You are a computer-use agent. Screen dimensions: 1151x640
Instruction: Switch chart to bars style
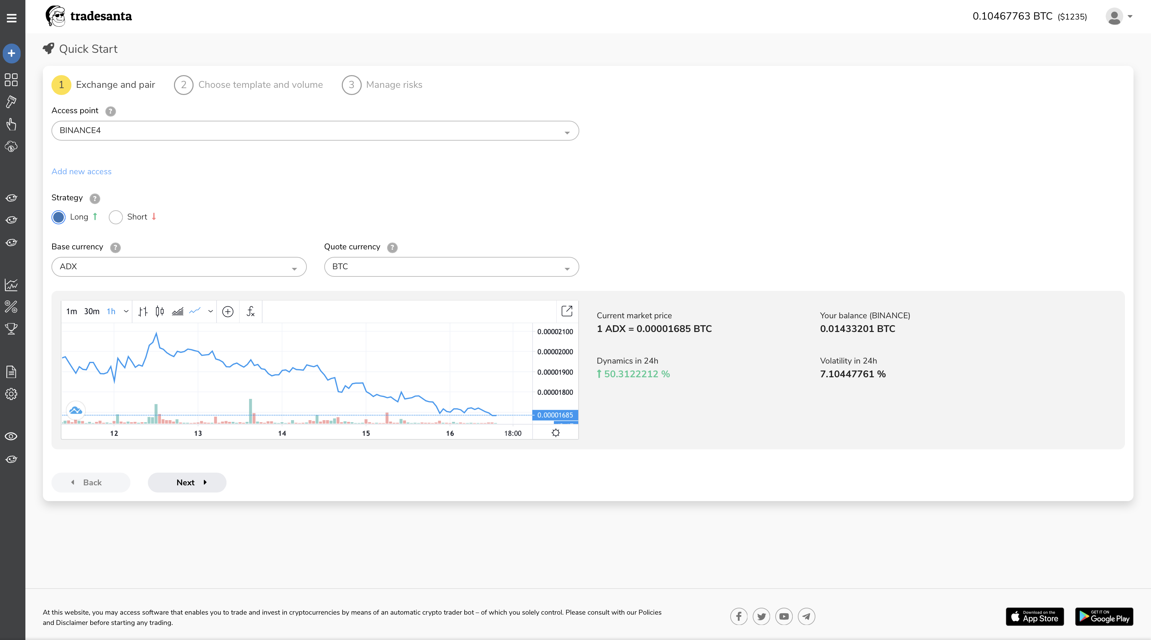143,312
